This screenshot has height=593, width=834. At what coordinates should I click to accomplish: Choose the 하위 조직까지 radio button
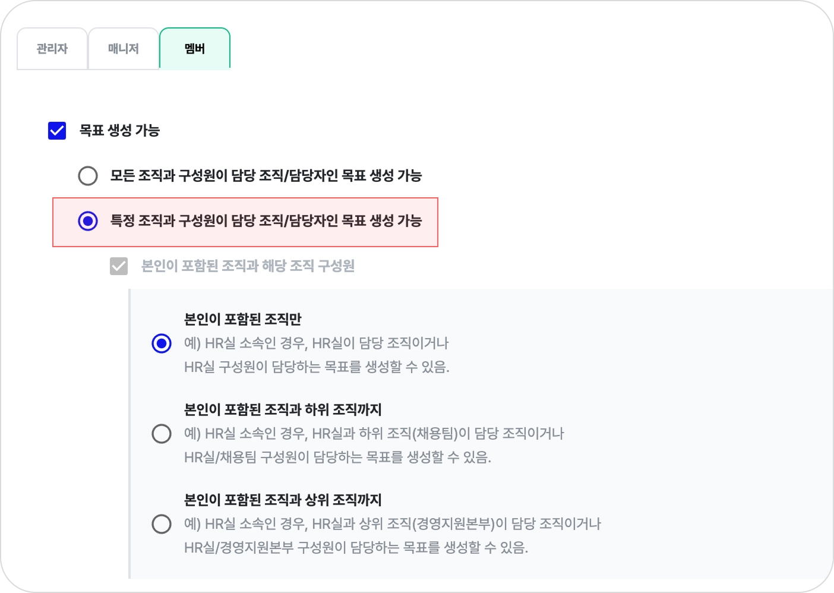coord(162,434)
